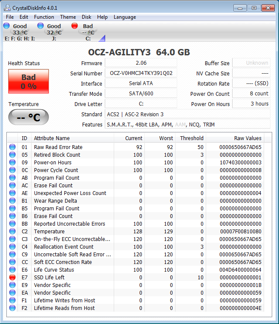Click the Power On Count value 8 count

pos(251,94)
